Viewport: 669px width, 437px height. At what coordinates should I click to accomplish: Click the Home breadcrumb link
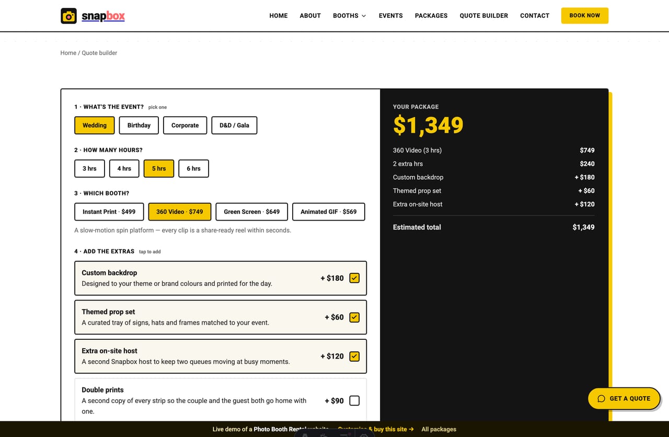tap(68, 53)
